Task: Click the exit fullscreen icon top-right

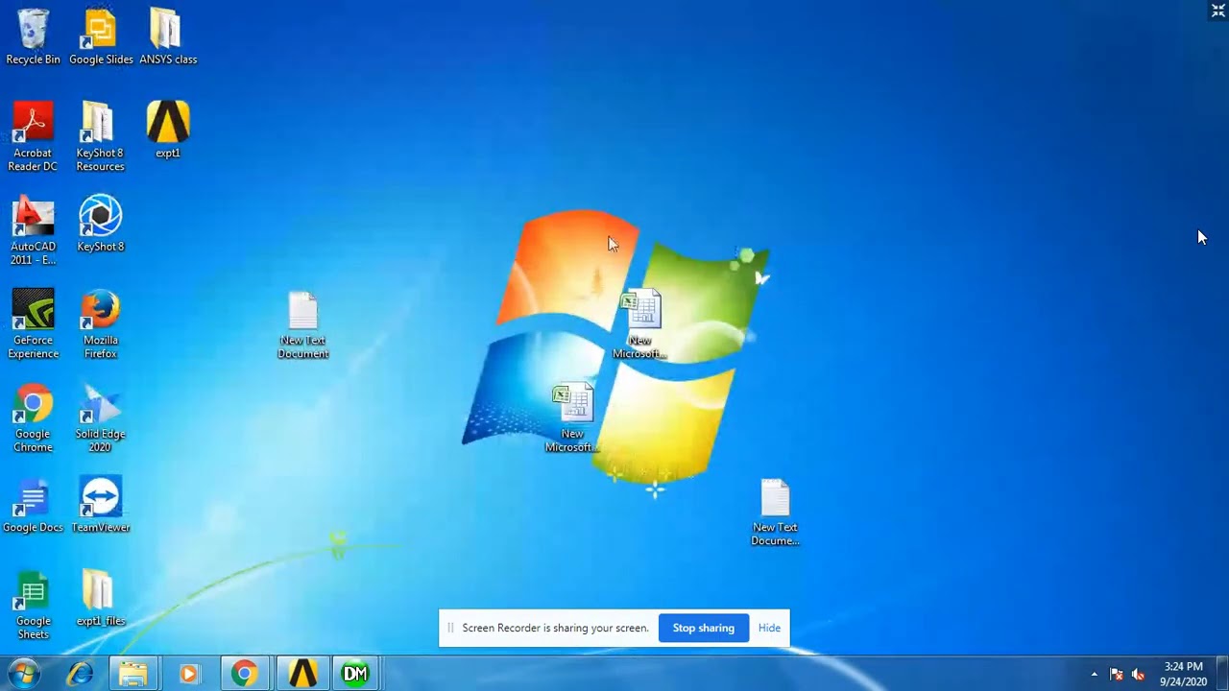Action: point(1218,11)
